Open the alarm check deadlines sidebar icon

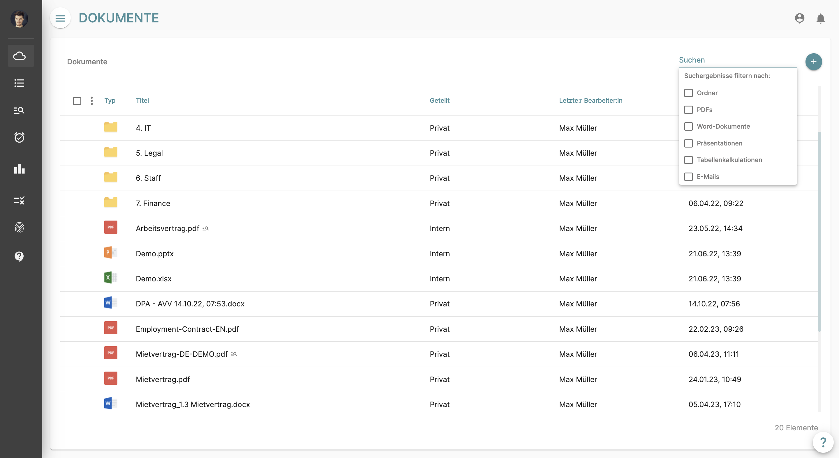click(20, 138)
